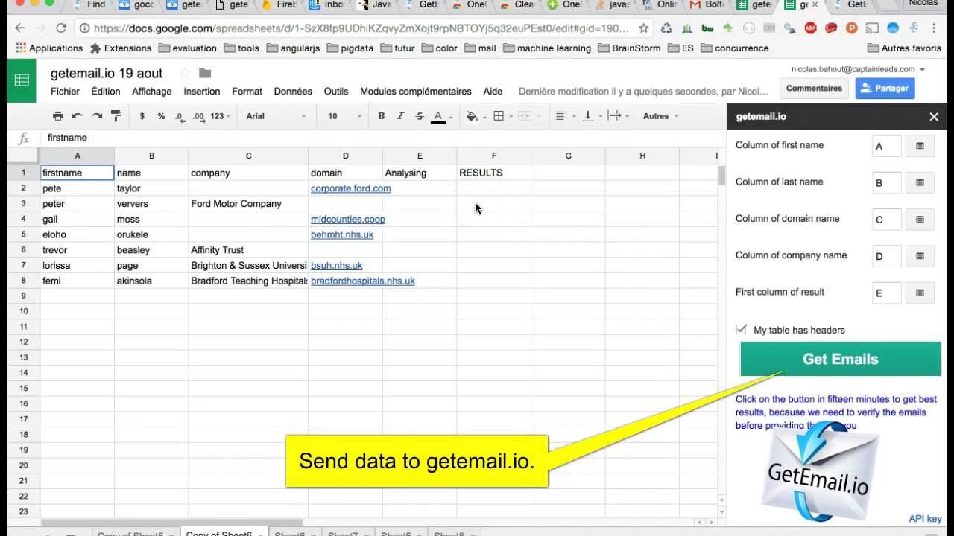
Task: Open the Aide menu
Action: click(x=493, y=92)
